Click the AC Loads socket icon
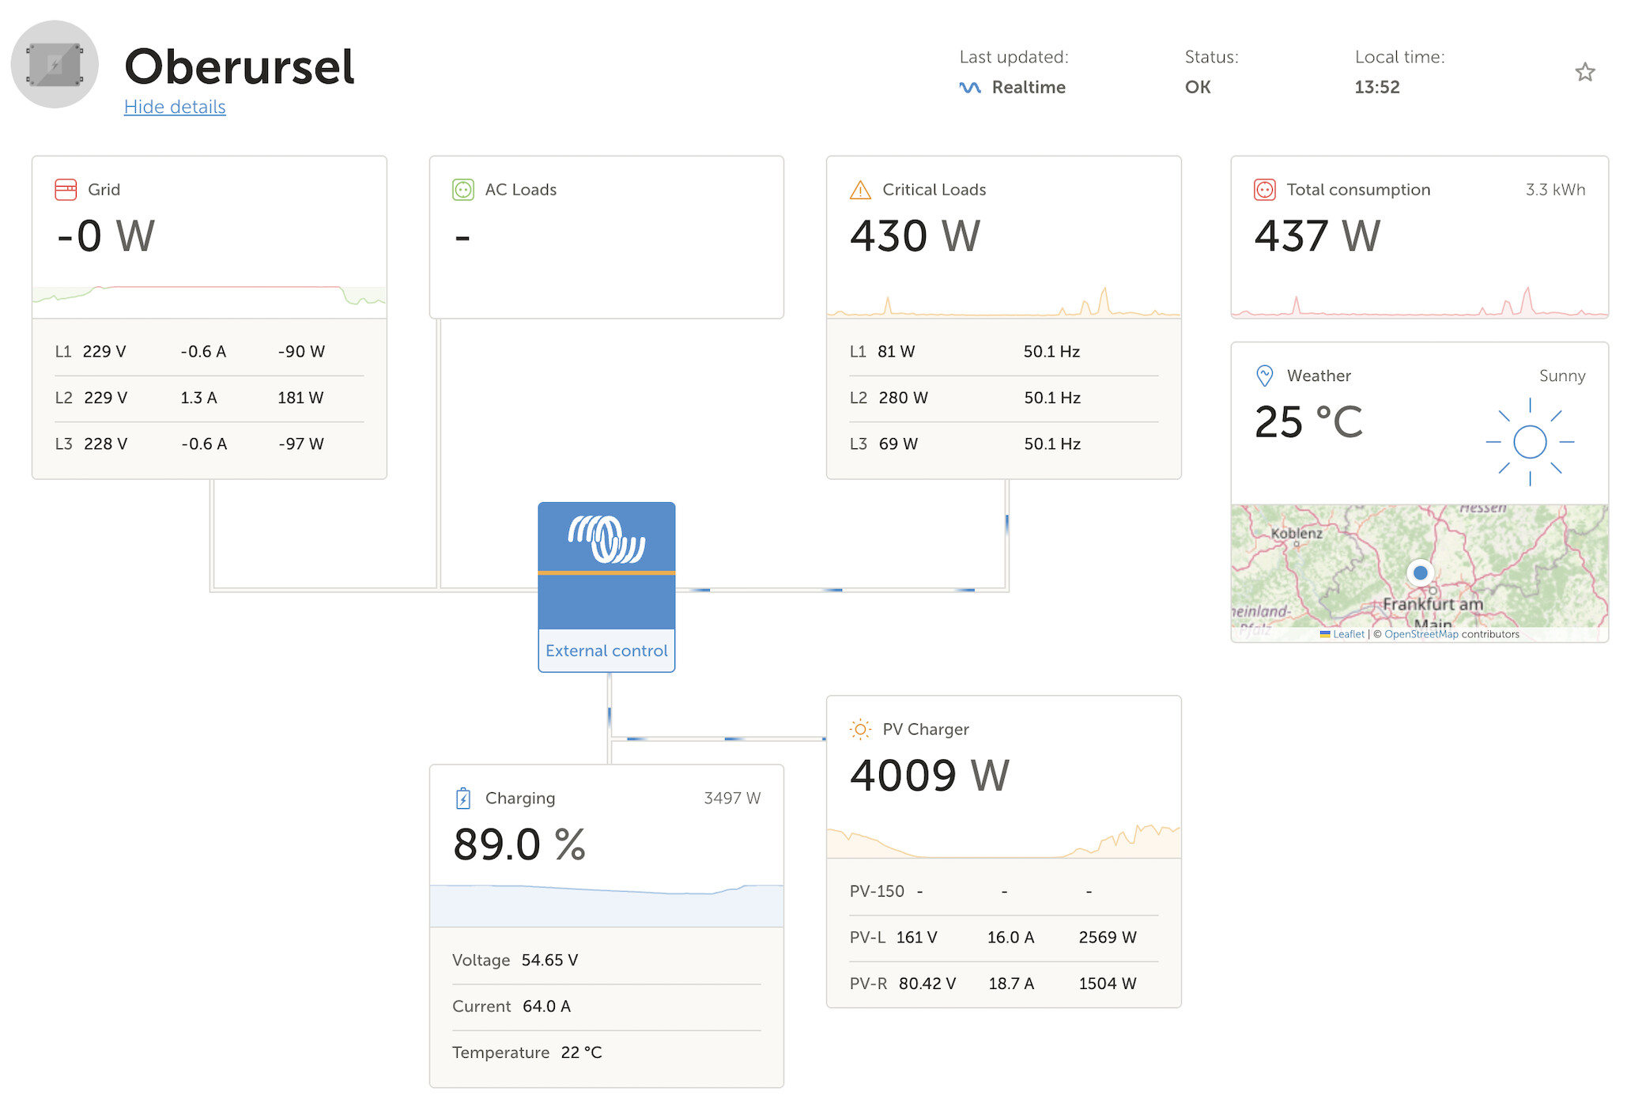 [463, 190]
